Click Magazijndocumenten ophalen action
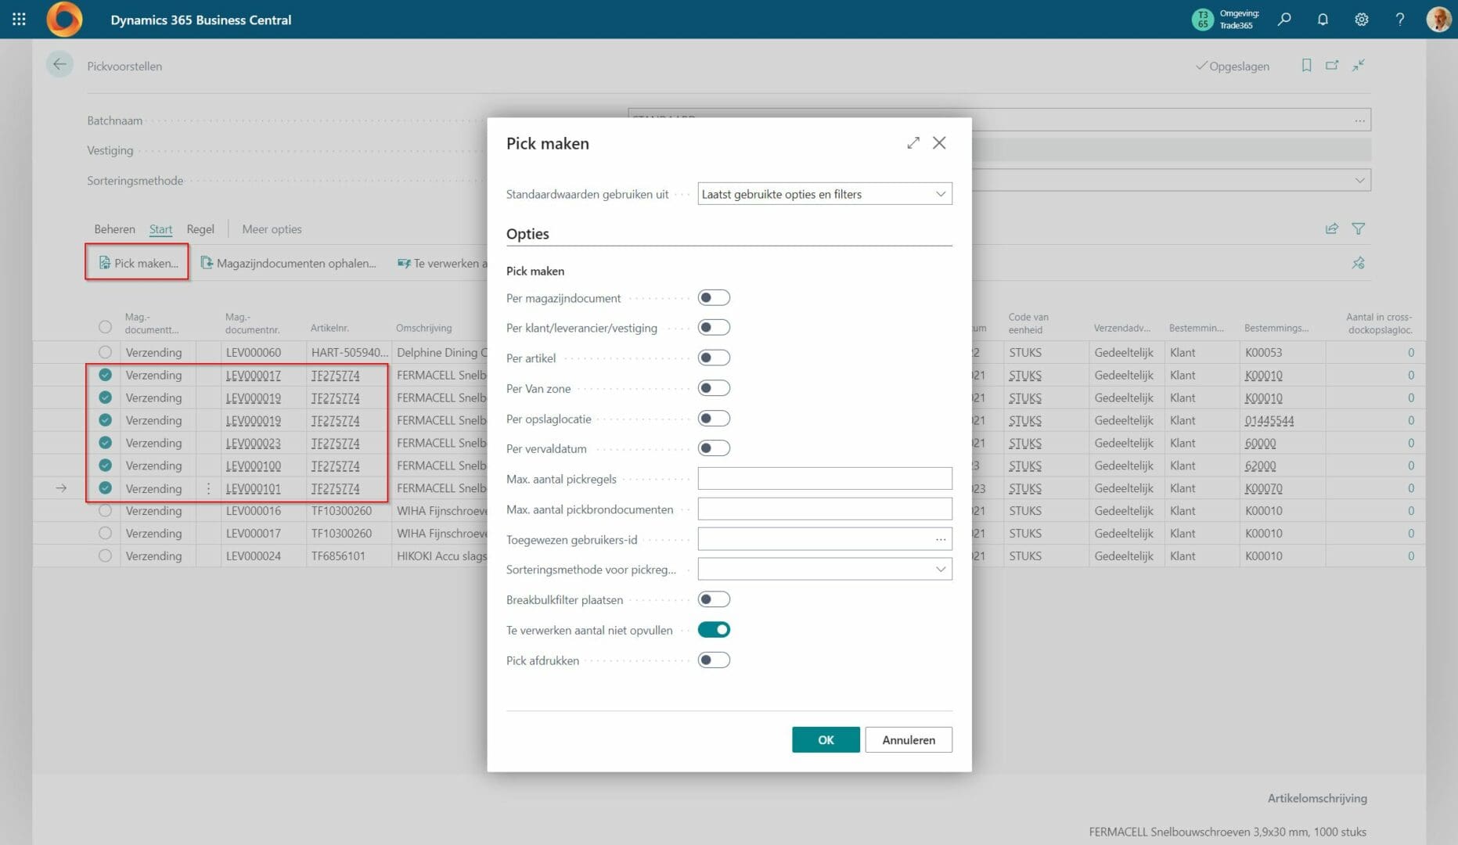The width and height of the screenshot is (1458, 845). coord(288,263)
